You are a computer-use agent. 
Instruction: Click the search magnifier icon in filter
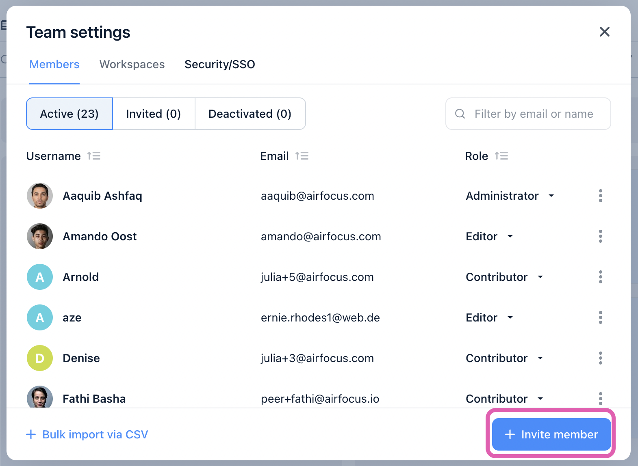pyautogui.click(x=460, y=114)
